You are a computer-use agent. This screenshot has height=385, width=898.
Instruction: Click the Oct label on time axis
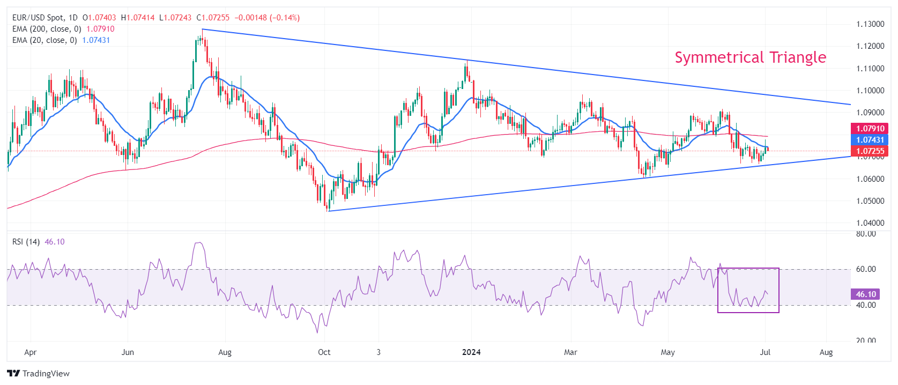[324, 352]
